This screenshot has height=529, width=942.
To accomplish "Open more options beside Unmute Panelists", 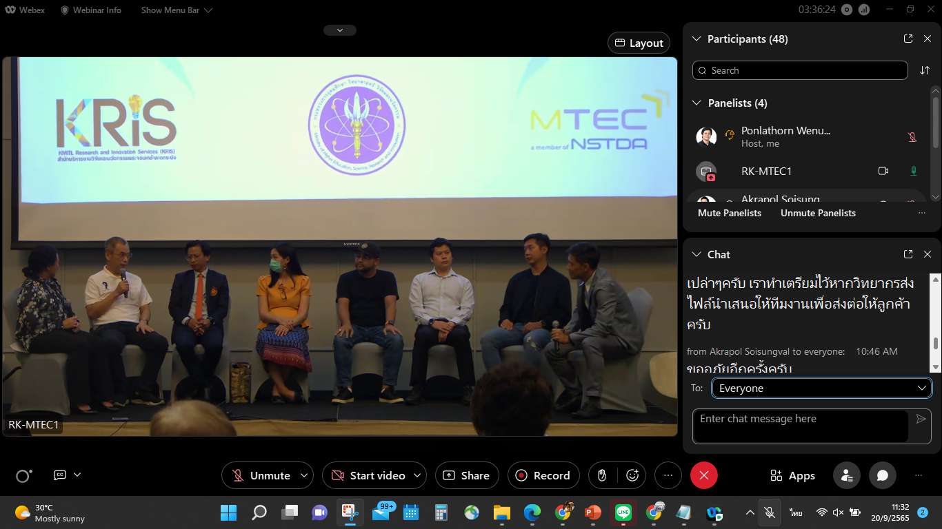I will tap(922, 213).
